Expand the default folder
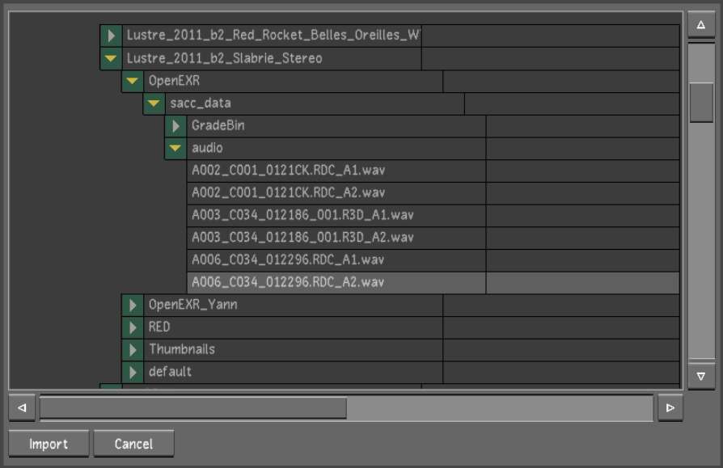Image resolution: width=723 pixels, height=468 pixels. tap(133, 372)
